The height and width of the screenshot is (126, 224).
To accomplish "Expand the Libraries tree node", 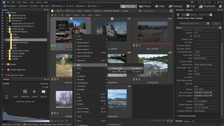I will pos(6,64).
